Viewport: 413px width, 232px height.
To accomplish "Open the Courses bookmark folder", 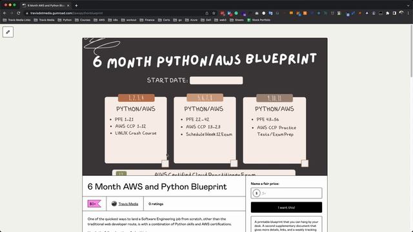I will tap(83, 20).
